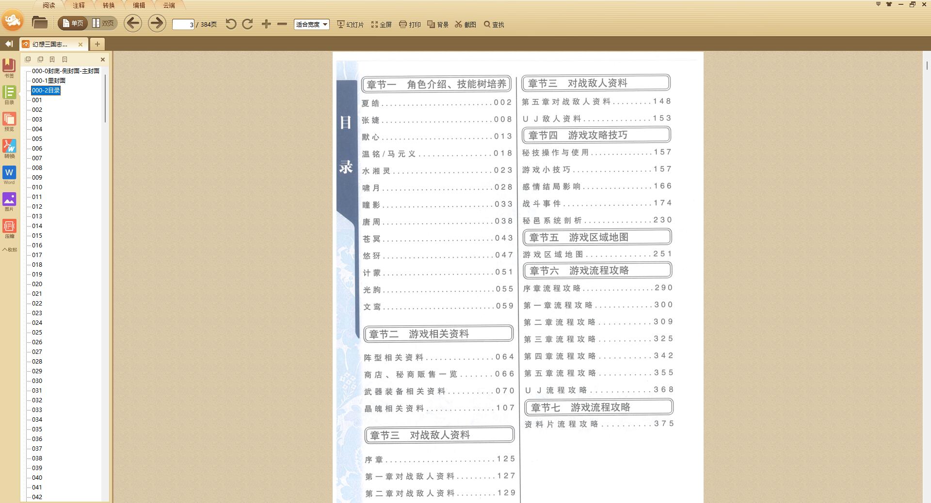Open the 打印 print dialog
Viewport: 931px width, 503px height.
pos(410,24)
